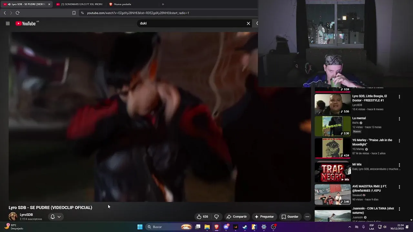The image size is (413, 232).
Task: Open the ESP LAA language indicator
Action: pyautogui.click(x=372, y=227)
